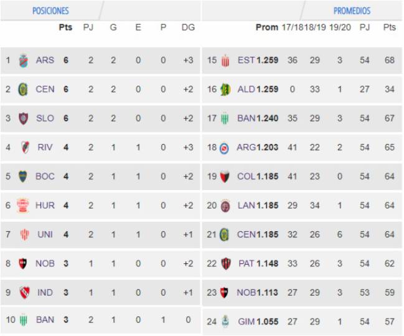Screen dimensions: 404x336
Task: Click the Huracán crest icon
Action: coord(23,206)
